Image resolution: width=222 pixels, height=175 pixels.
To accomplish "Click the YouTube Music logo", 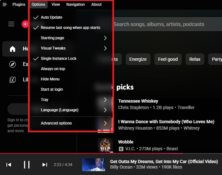I will pos(25,24).
